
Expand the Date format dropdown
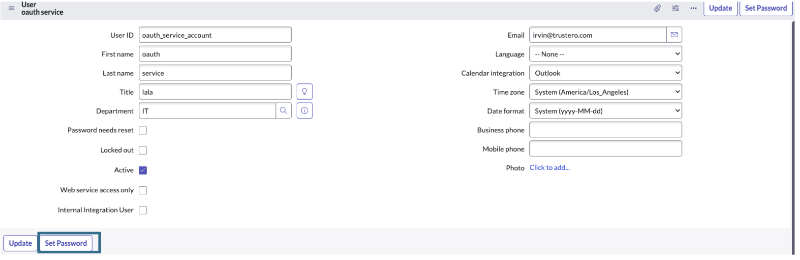[605, 111]
